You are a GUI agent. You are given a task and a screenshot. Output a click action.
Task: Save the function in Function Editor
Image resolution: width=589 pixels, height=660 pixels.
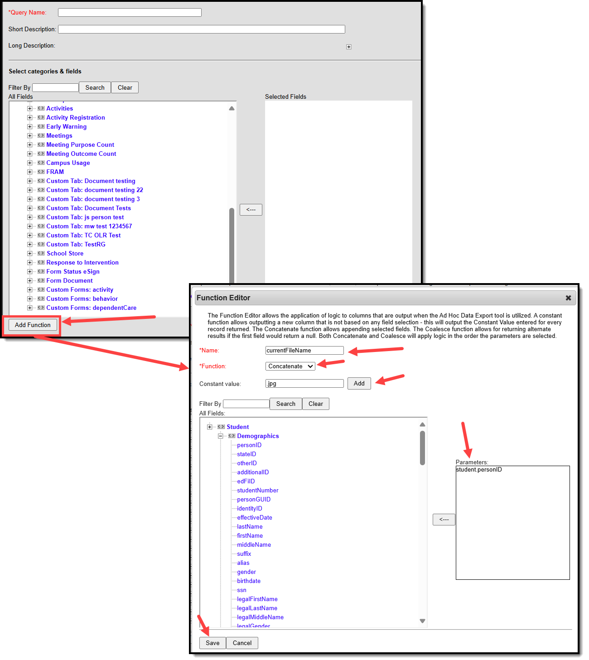(x=212, y=643)
